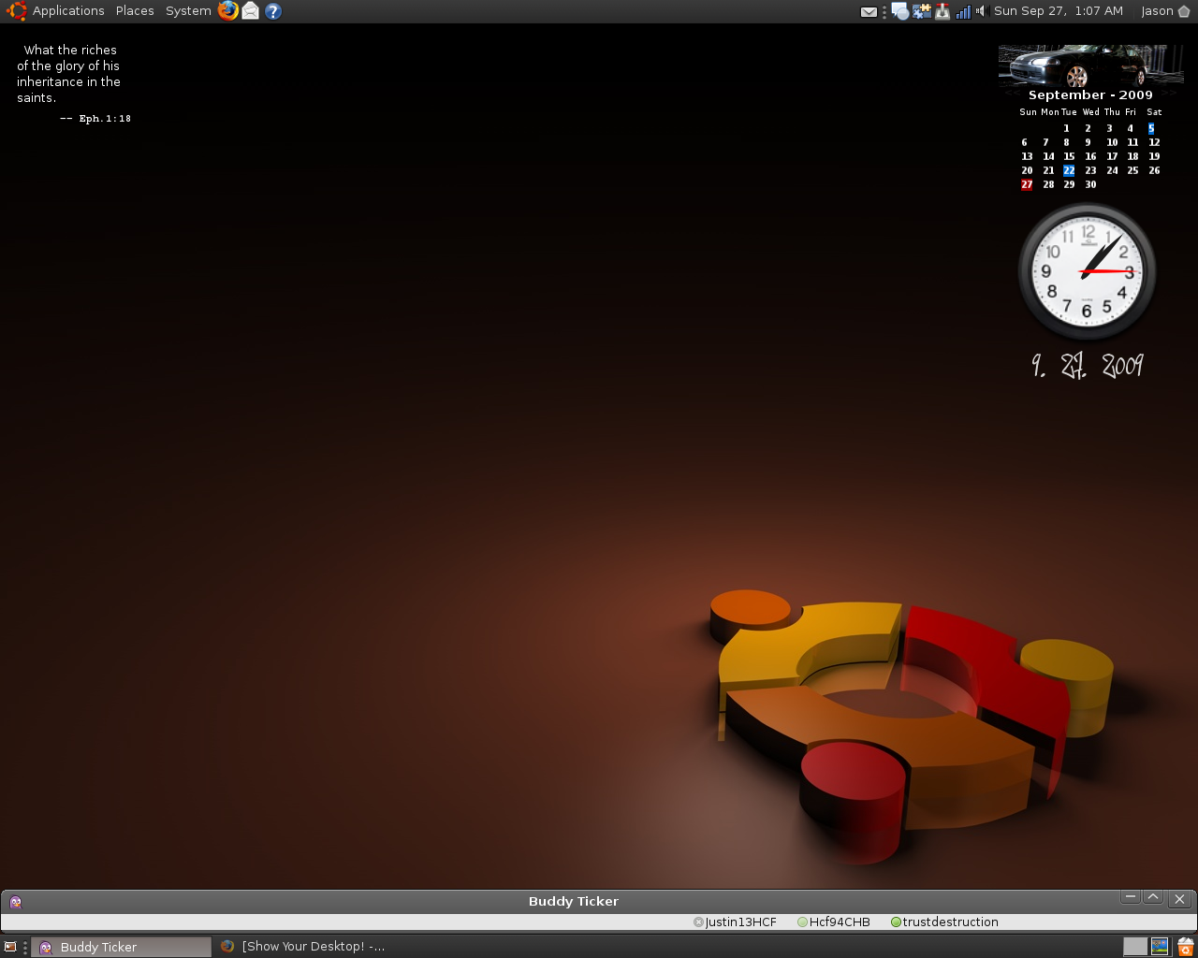Open the Jason user switcher menu

[x=1165, y=11]
